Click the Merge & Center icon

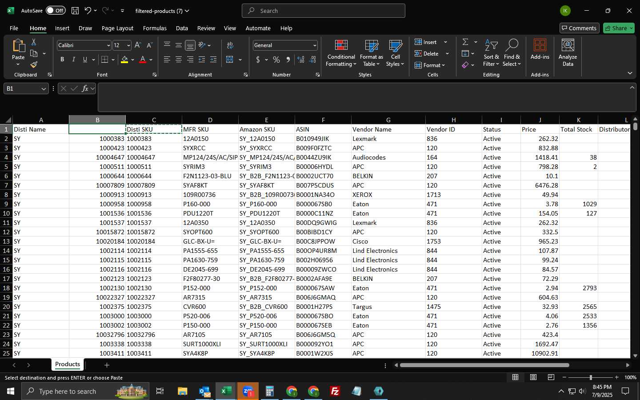[230, 60]
